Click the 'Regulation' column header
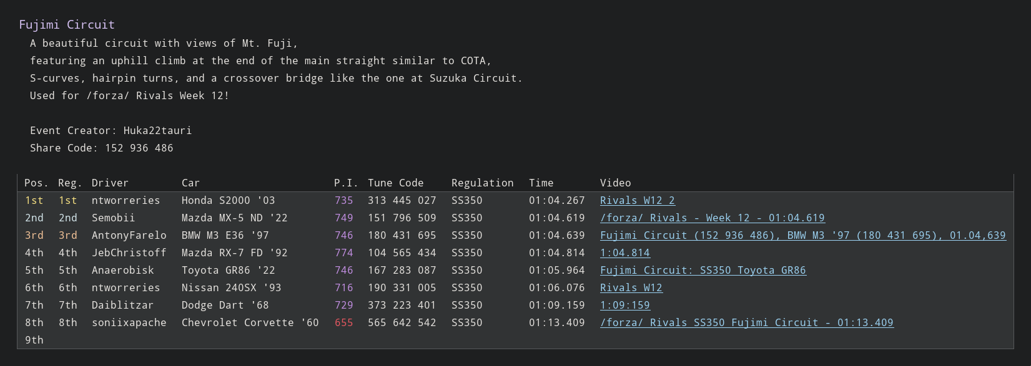 (x=483, y=183)
